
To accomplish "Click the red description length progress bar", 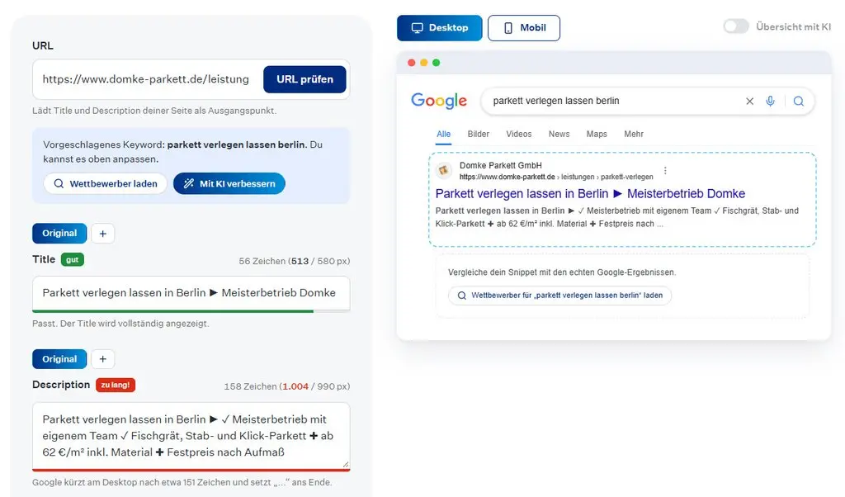I will 191,470.
